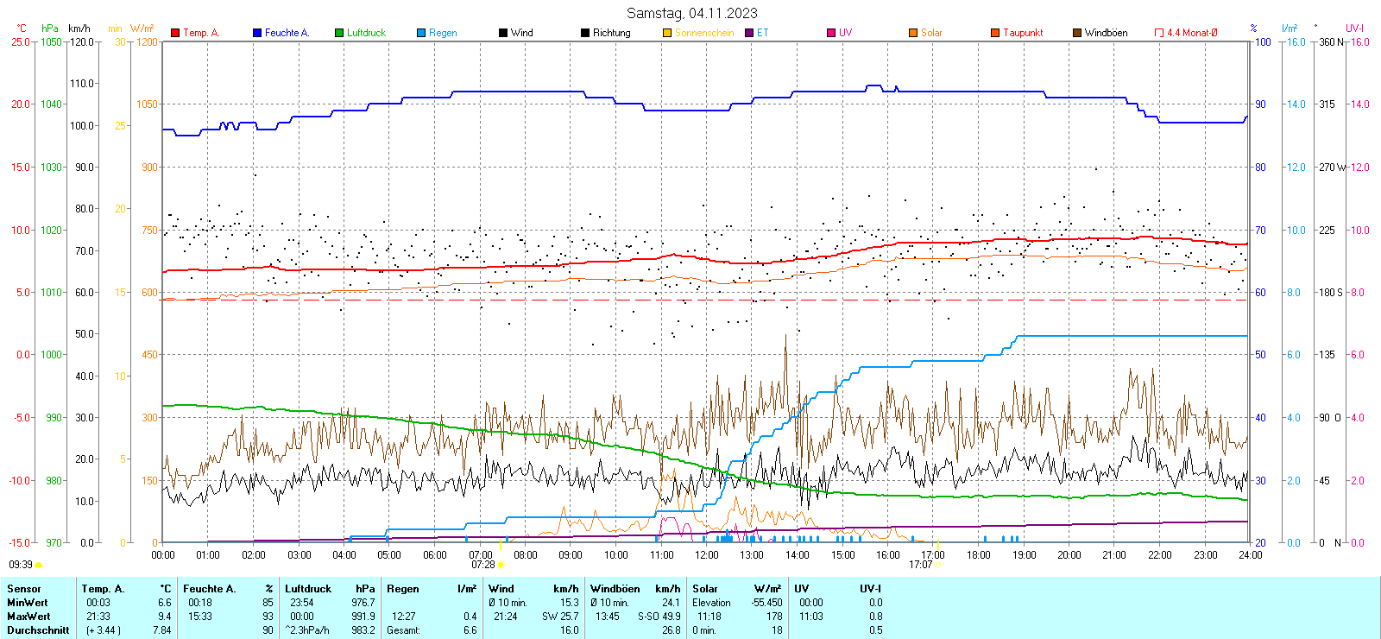The image size is (1381, 639).
Task: Click the yellow Sonnenschein legend square
Action: coord(667,33)
